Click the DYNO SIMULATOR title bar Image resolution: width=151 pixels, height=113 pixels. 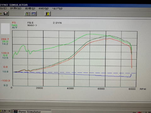[75, 5]
